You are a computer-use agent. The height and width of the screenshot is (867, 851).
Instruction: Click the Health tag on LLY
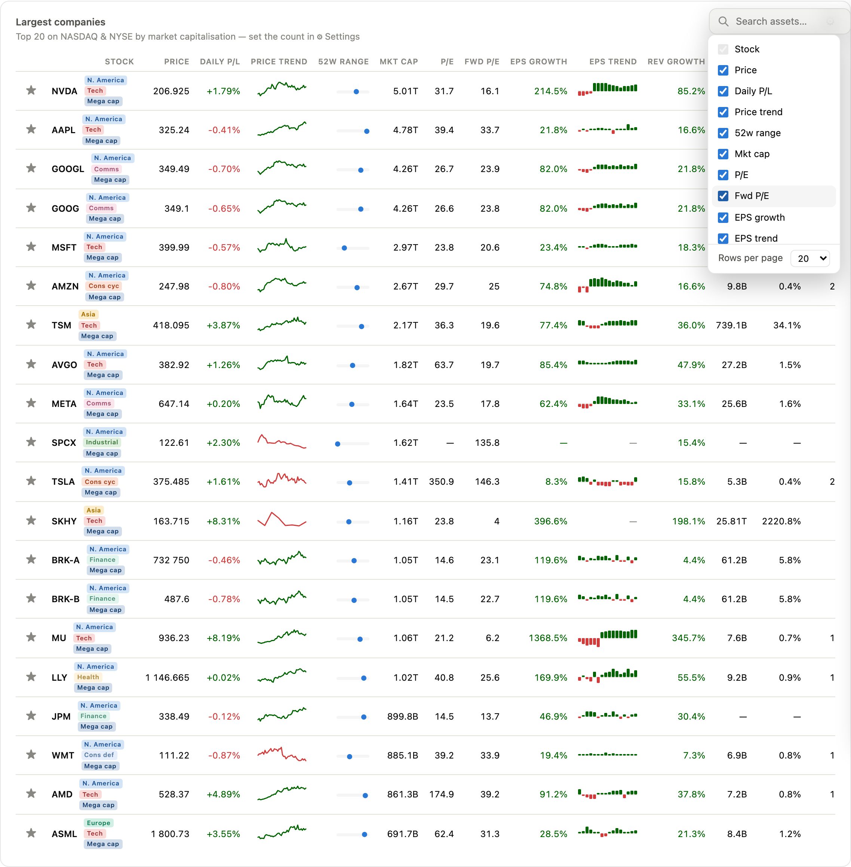tap(88, 677)
